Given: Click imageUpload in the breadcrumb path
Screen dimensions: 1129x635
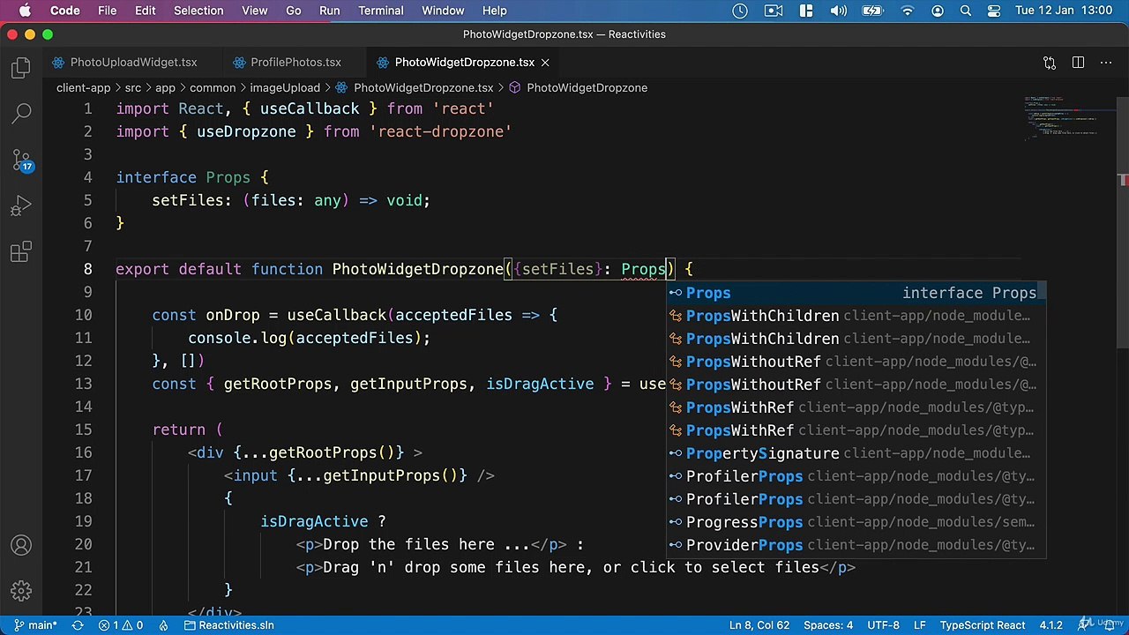Looking at the screenshot, I should coord(284,87).
